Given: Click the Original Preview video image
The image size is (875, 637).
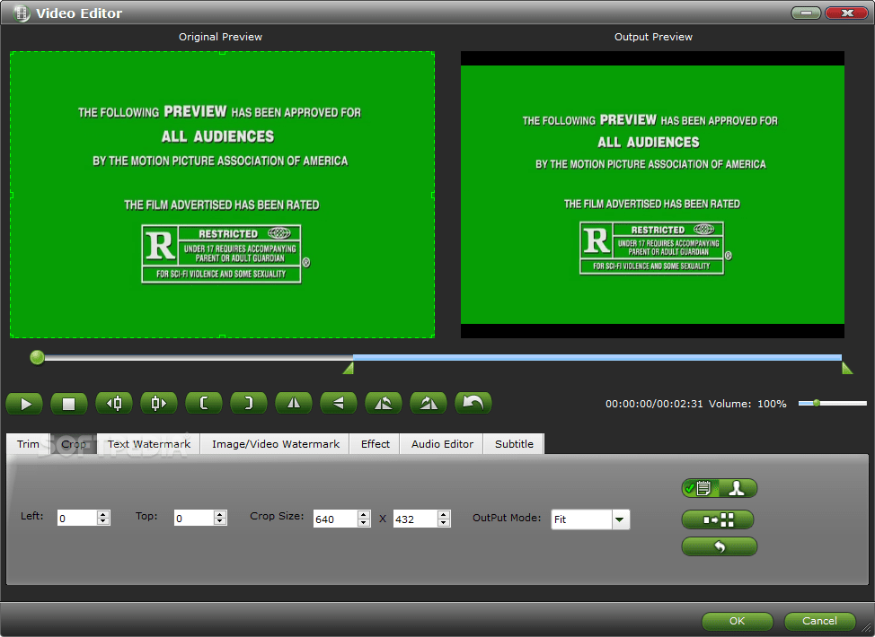Looking at the screenshot, I should (222, 195).
